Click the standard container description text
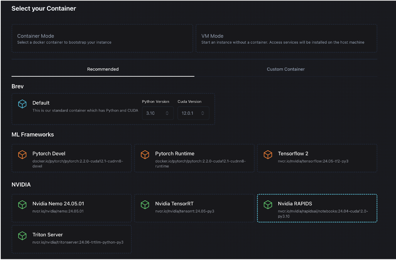This screenshot has width=396, height=260. coord(85,110)
